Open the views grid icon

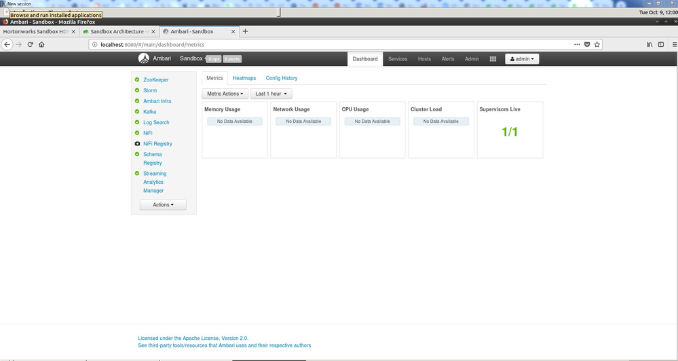point(493,59)
